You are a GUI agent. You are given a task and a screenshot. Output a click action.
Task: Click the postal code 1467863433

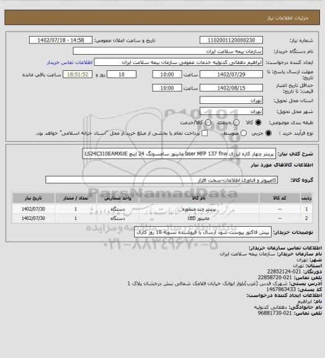click(281, 289)
